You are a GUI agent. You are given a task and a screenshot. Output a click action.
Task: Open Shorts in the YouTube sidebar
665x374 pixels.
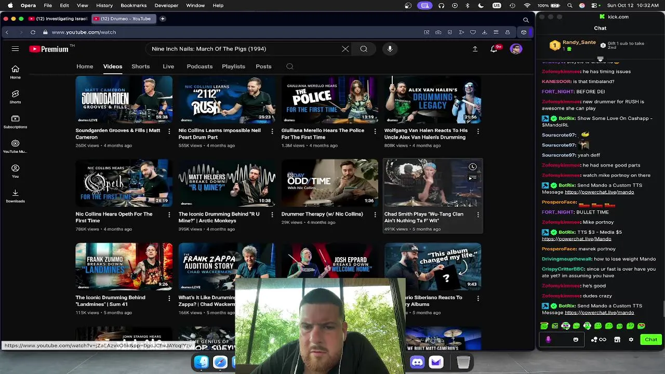(x=15, y=97)
